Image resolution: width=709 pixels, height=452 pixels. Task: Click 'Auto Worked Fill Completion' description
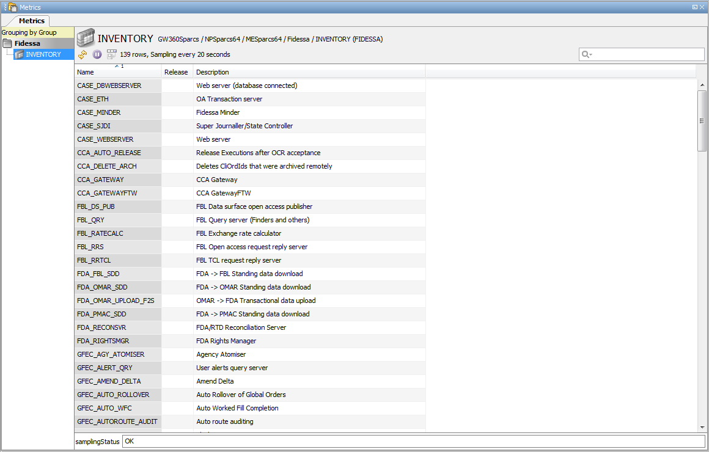pyautogui.click(x=237, y=409)
